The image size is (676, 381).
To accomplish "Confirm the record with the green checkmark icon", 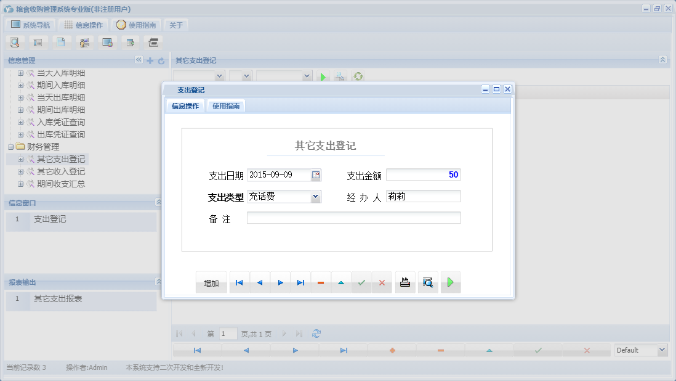I will (361, 282).
